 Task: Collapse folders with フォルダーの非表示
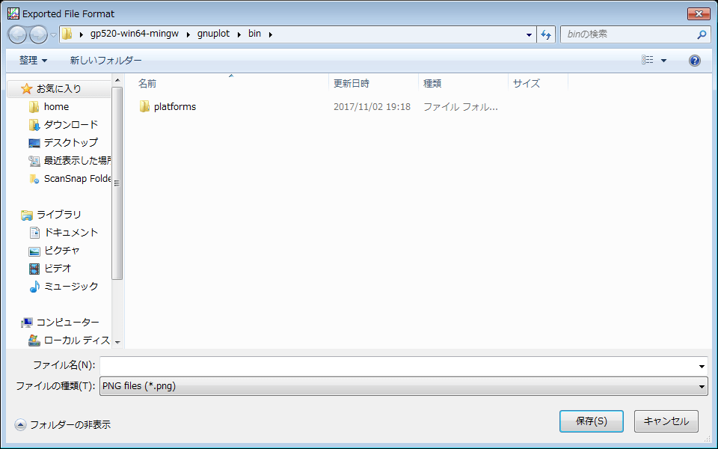point(63,425)
